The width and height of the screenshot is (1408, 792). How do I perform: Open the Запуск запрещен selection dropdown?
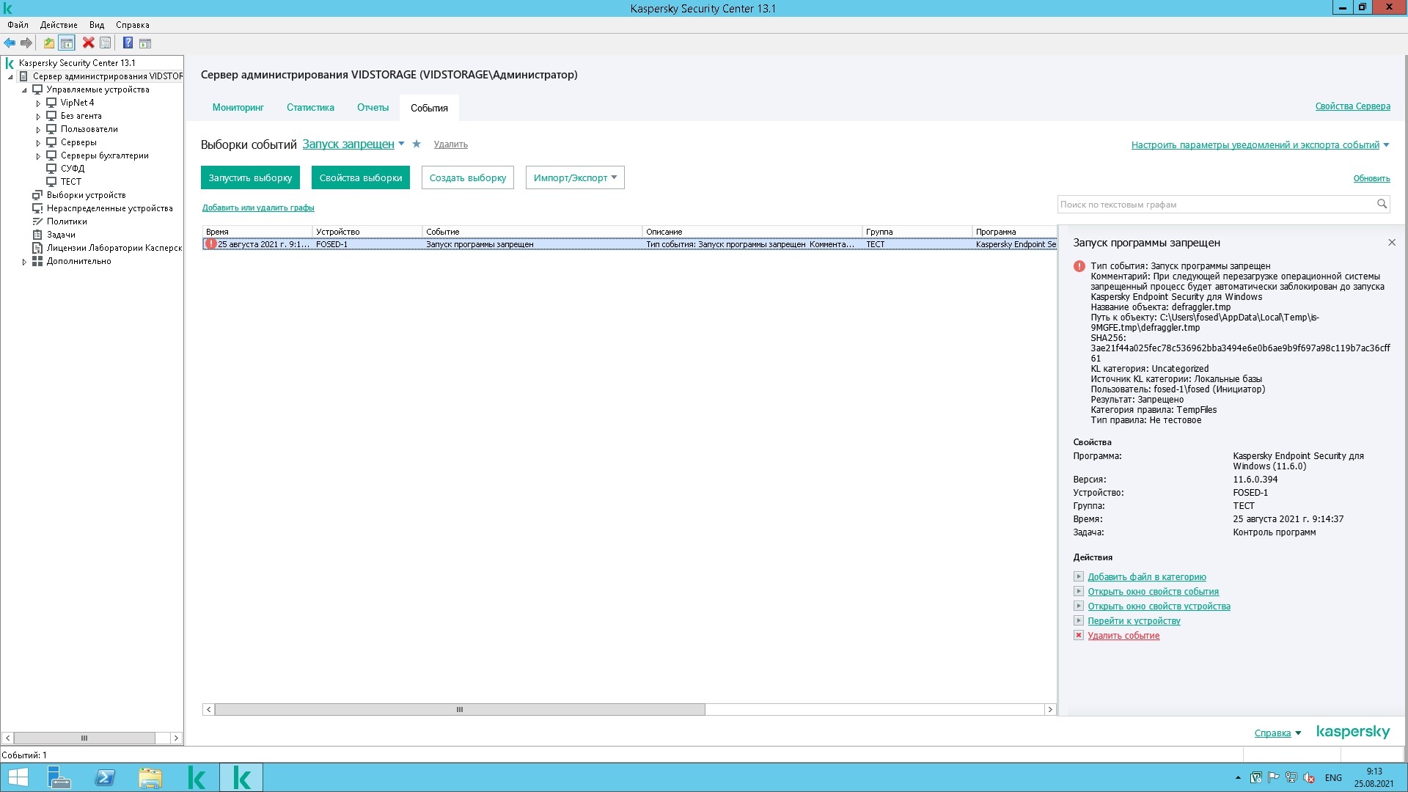coord(401,144)
